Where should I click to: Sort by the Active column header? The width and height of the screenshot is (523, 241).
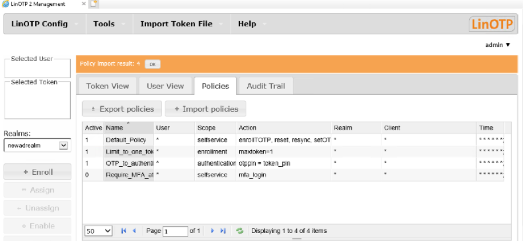pyautogui.click(x=94, y=128)
